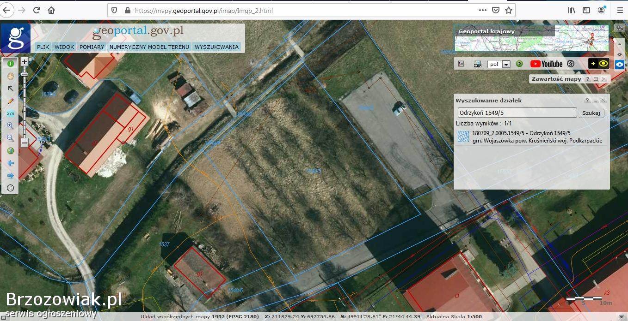Screen dimensions: 628x321
Task: Activate the hand pan tool
Action: tap(10, 76)
